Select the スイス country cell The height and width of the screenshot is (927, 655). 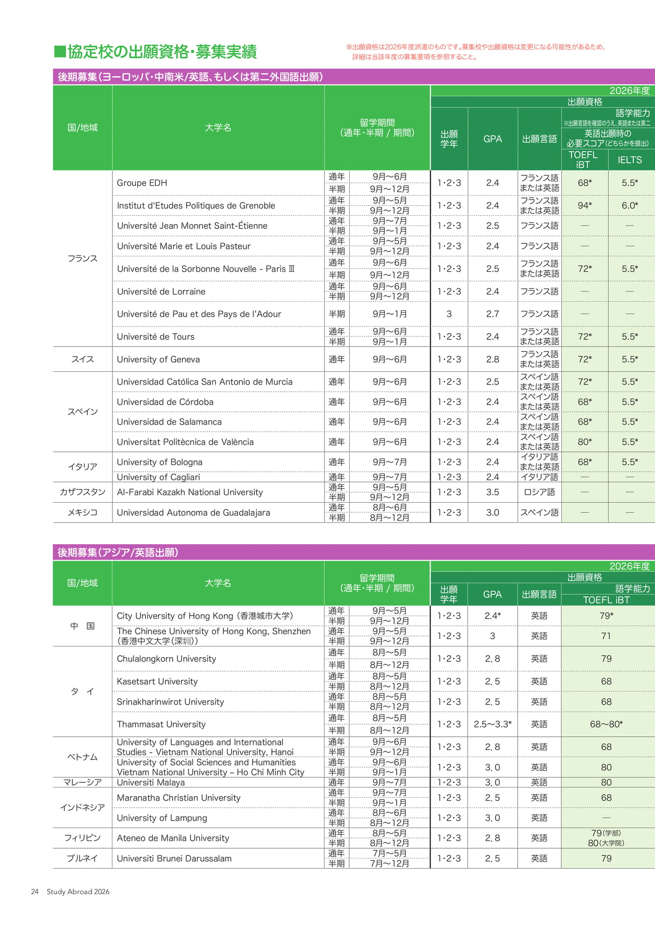[x=82, y=359]
